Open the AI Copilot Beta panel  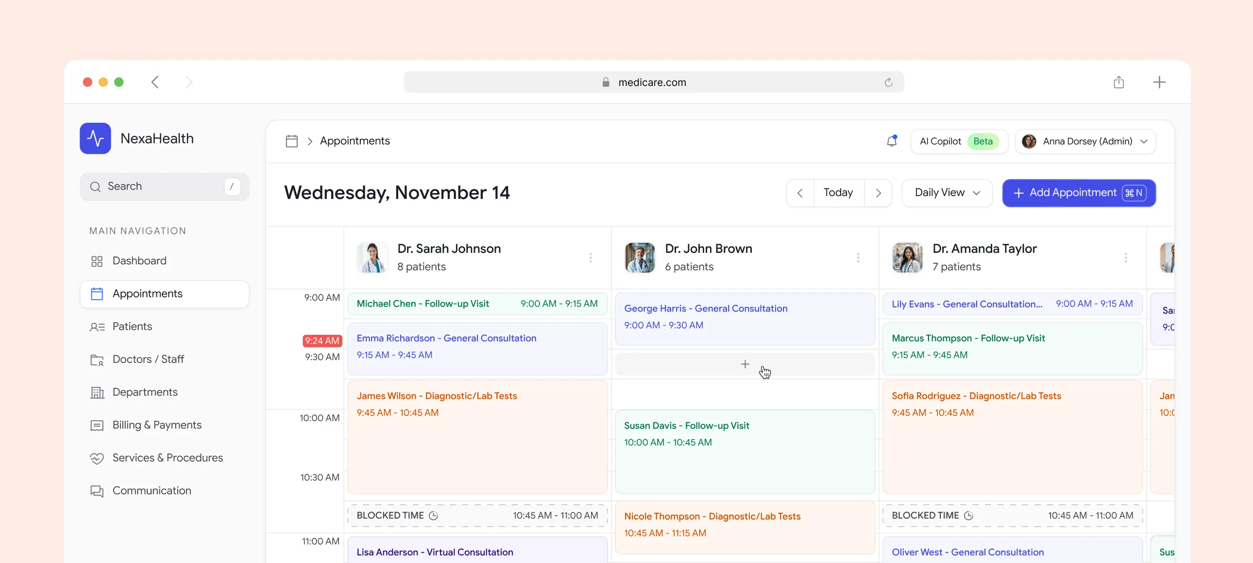[958, 142]
